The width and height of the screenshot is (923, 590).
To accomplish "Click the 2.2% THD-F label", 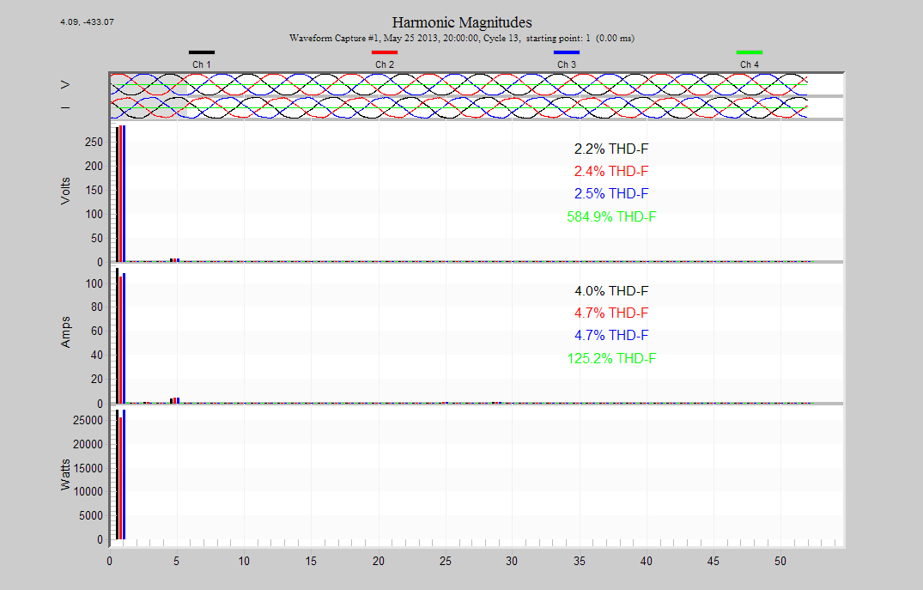I will [x=610, y=149].
